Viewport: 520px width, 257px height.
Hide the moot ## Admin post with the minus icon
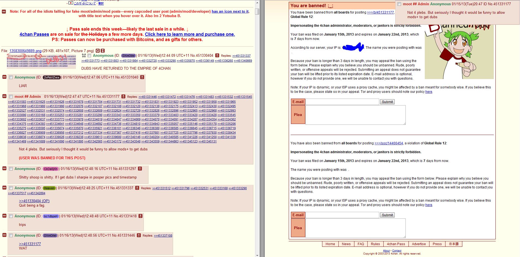(4, 96)
